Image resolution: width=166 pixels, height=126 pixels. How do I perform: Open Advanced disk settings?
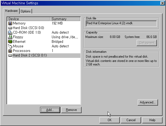point(147,102)
